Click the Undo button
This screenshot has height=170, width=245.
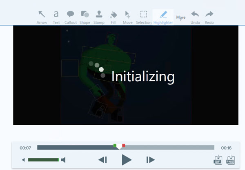point(195,18)
